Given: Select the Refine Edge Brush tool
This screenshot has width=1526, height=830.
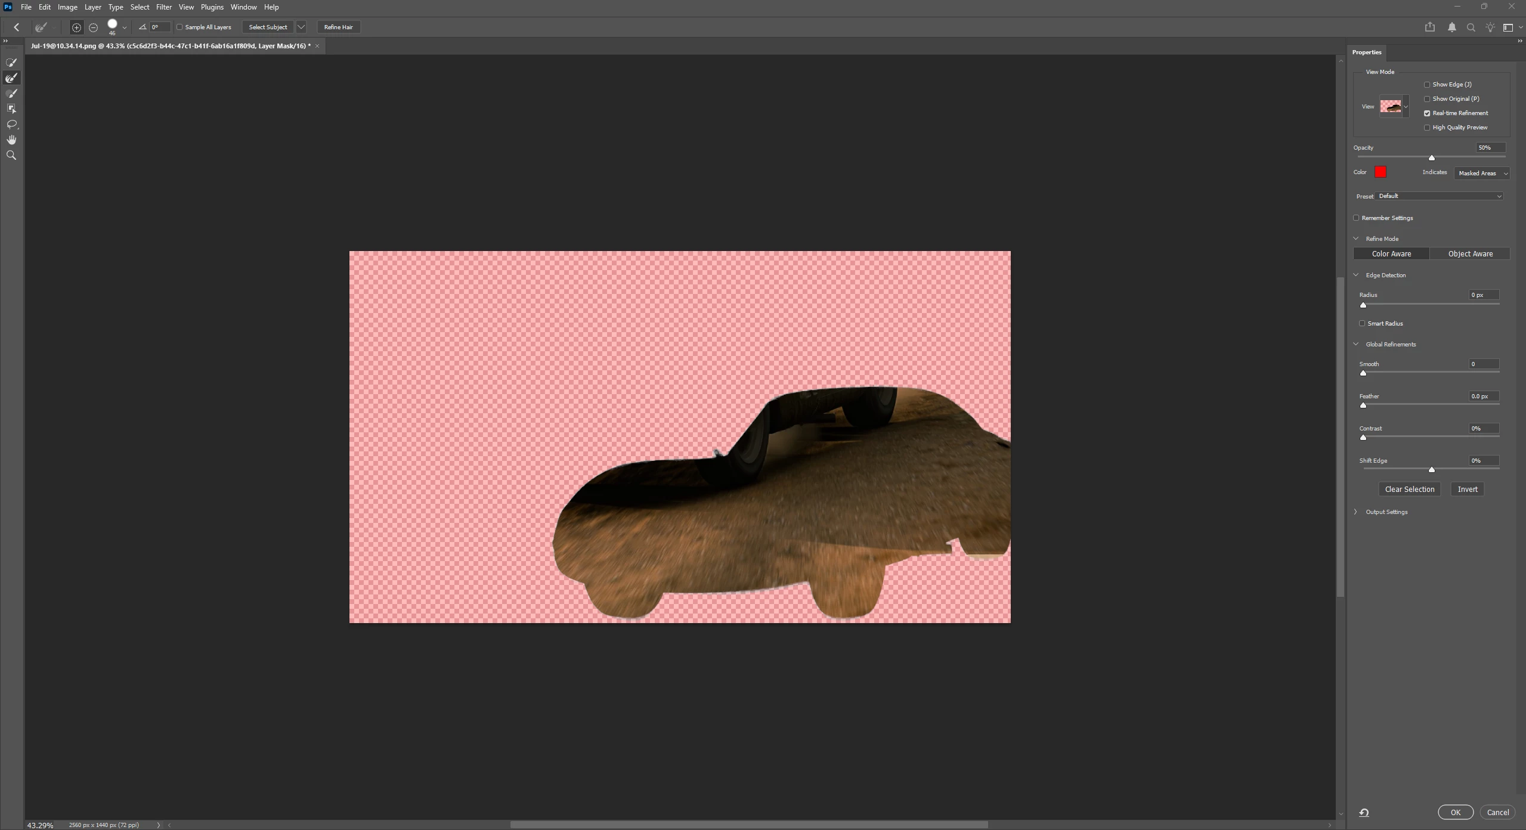Looking at the screenshot, I should click(x=11, y=78).
